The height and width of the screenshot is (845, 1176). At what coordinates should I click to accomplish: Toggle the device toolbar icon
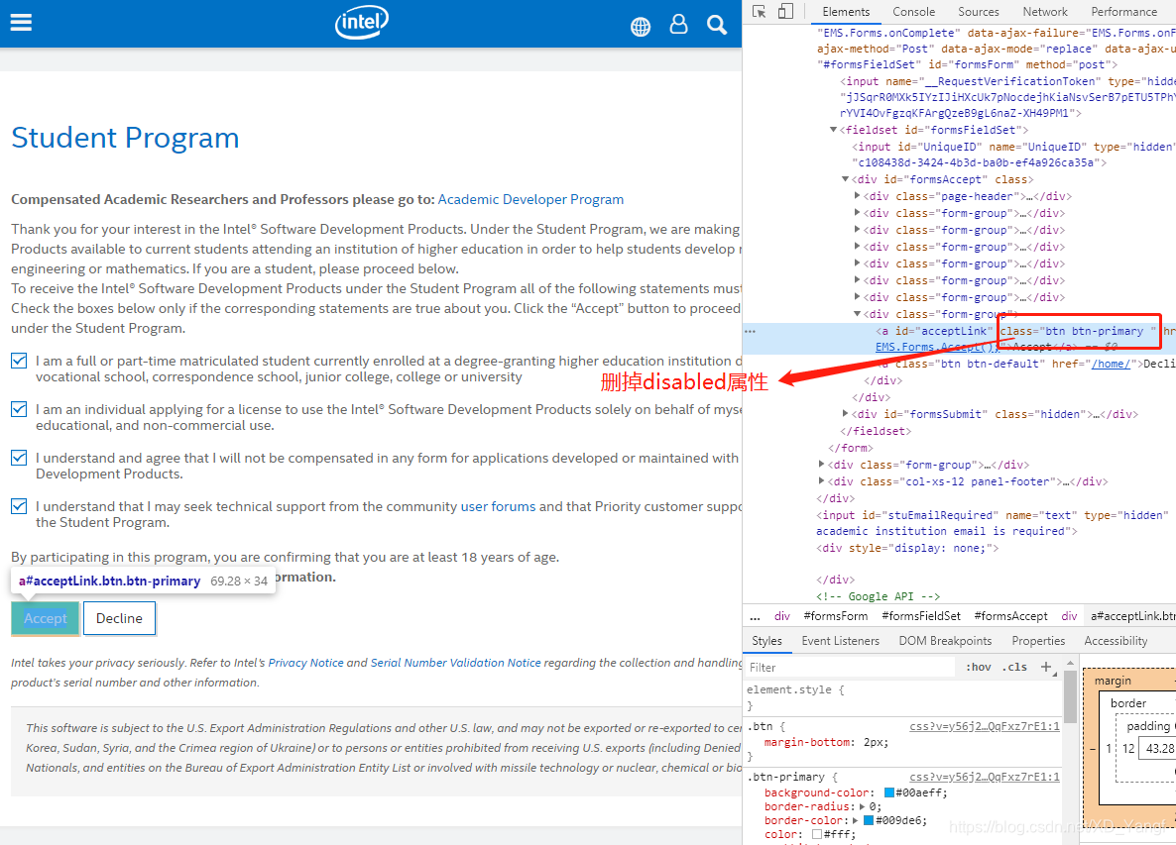pos(785,11)
